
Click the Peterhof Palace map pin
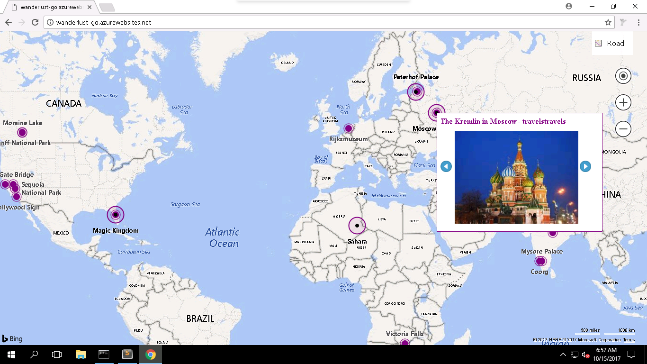(x=416, y=91)
